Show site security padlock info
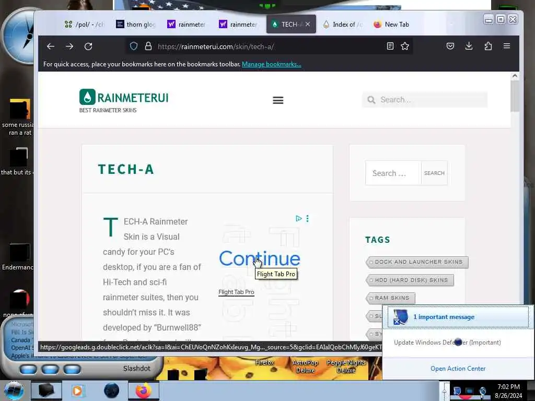This screenshot has height=401, width=535. (148, 46)
